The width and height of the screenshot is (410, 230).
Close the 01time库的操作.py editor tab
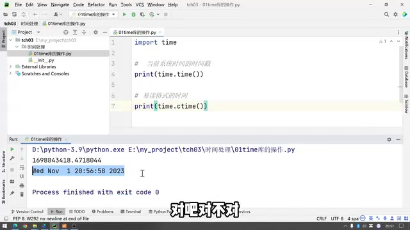click(x=160, y=33)
